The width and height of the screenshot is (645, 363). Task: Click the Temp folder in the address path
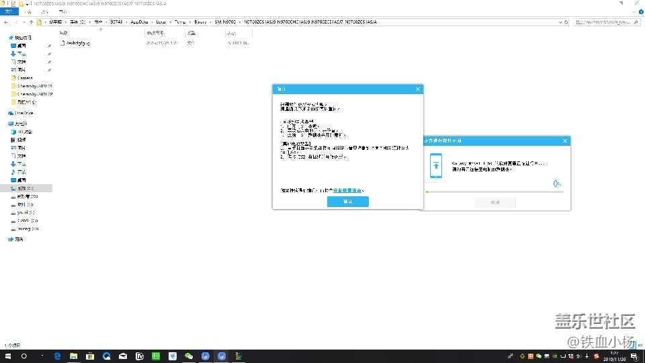179,22
